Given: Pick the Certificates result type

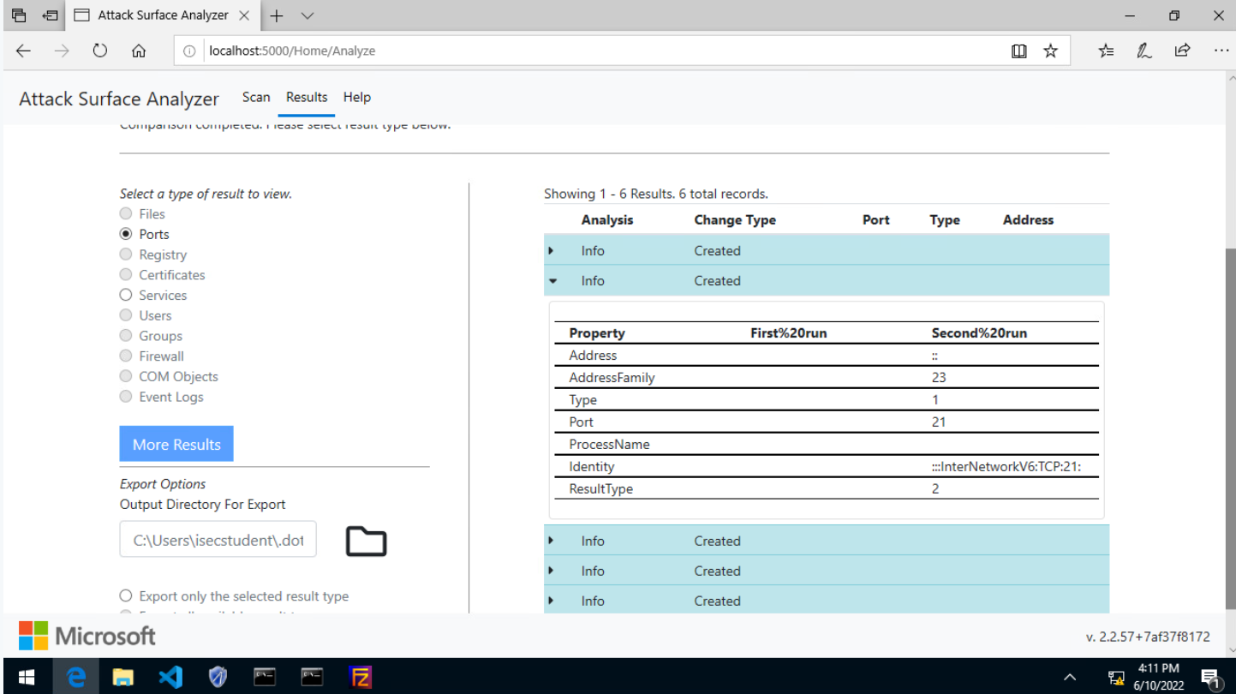Looking at the screenshot, I should (126, 275).
